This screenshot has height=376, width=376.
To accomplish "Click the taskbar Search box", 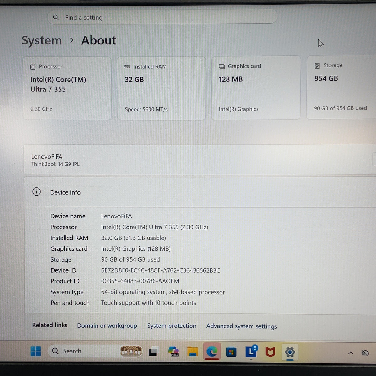I will coord(95,351).
